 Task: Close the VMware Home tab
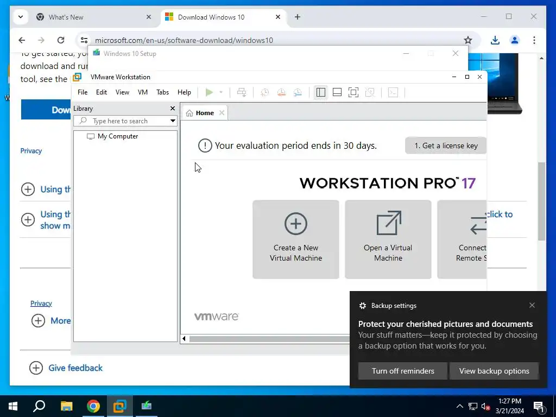[222, 113]
